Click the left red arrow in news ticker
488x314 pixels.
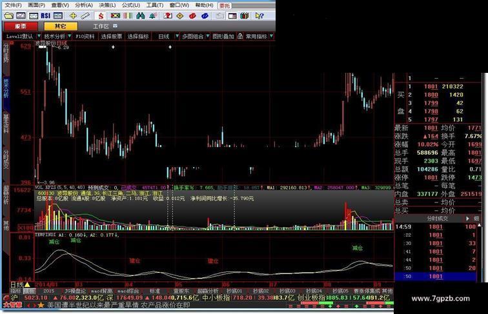click(29, 305)
